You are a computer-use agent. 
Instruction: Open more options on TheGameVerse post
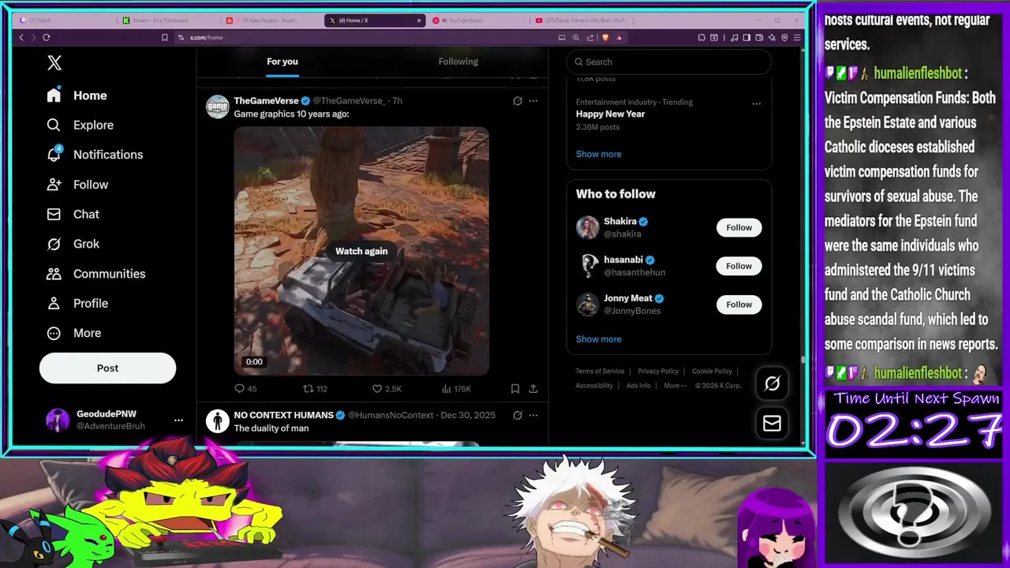533,101
